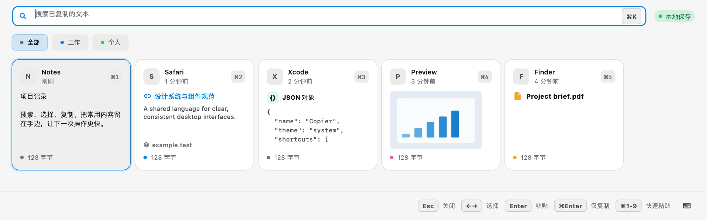Click the 本地保存 status badge

click(674, 17)
